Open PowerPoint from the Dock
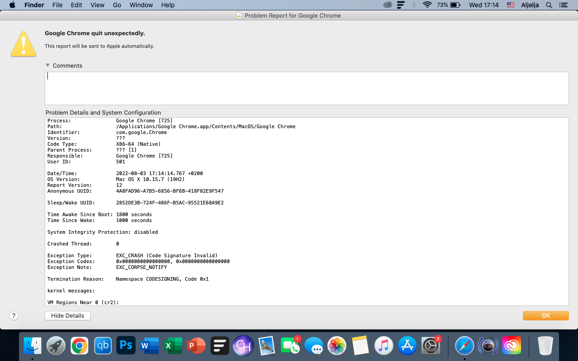The height and width of the screenshot is (361, 578). [196, 346]
